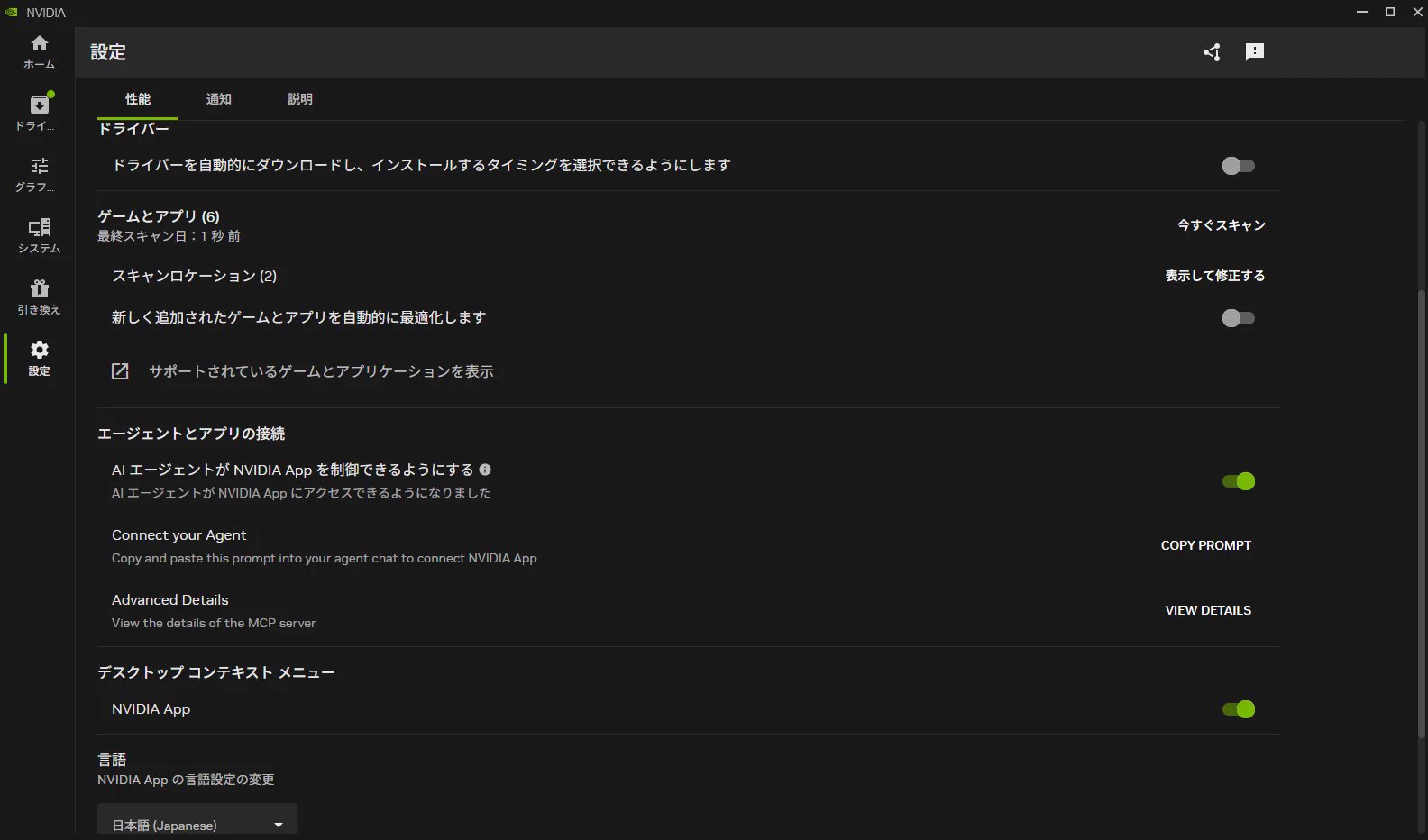Switch to the 説明 tab
This screenshot has height=840, width=1428.
(300, 99)
